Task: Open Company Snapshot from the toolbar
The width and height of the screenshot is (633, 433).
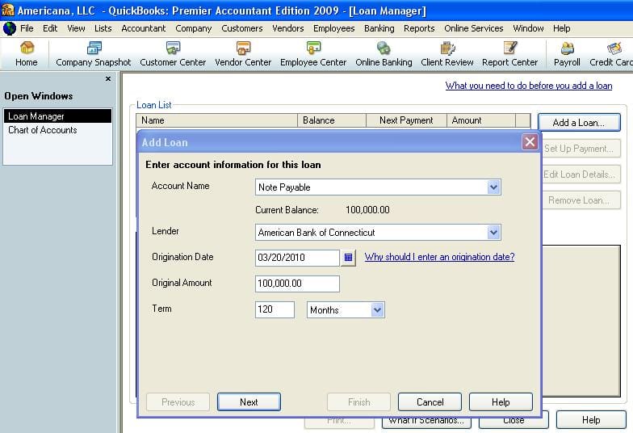Action: 94,53
